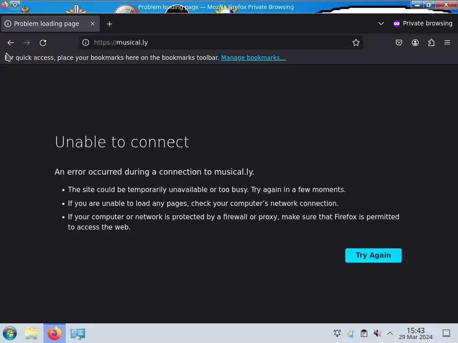
Task: Reload the current page
Action: [x=43, y=42]
